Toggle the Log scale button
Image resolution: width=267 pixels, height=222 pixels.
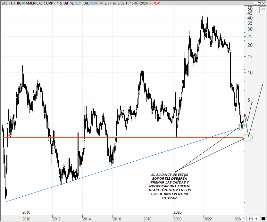263,10
